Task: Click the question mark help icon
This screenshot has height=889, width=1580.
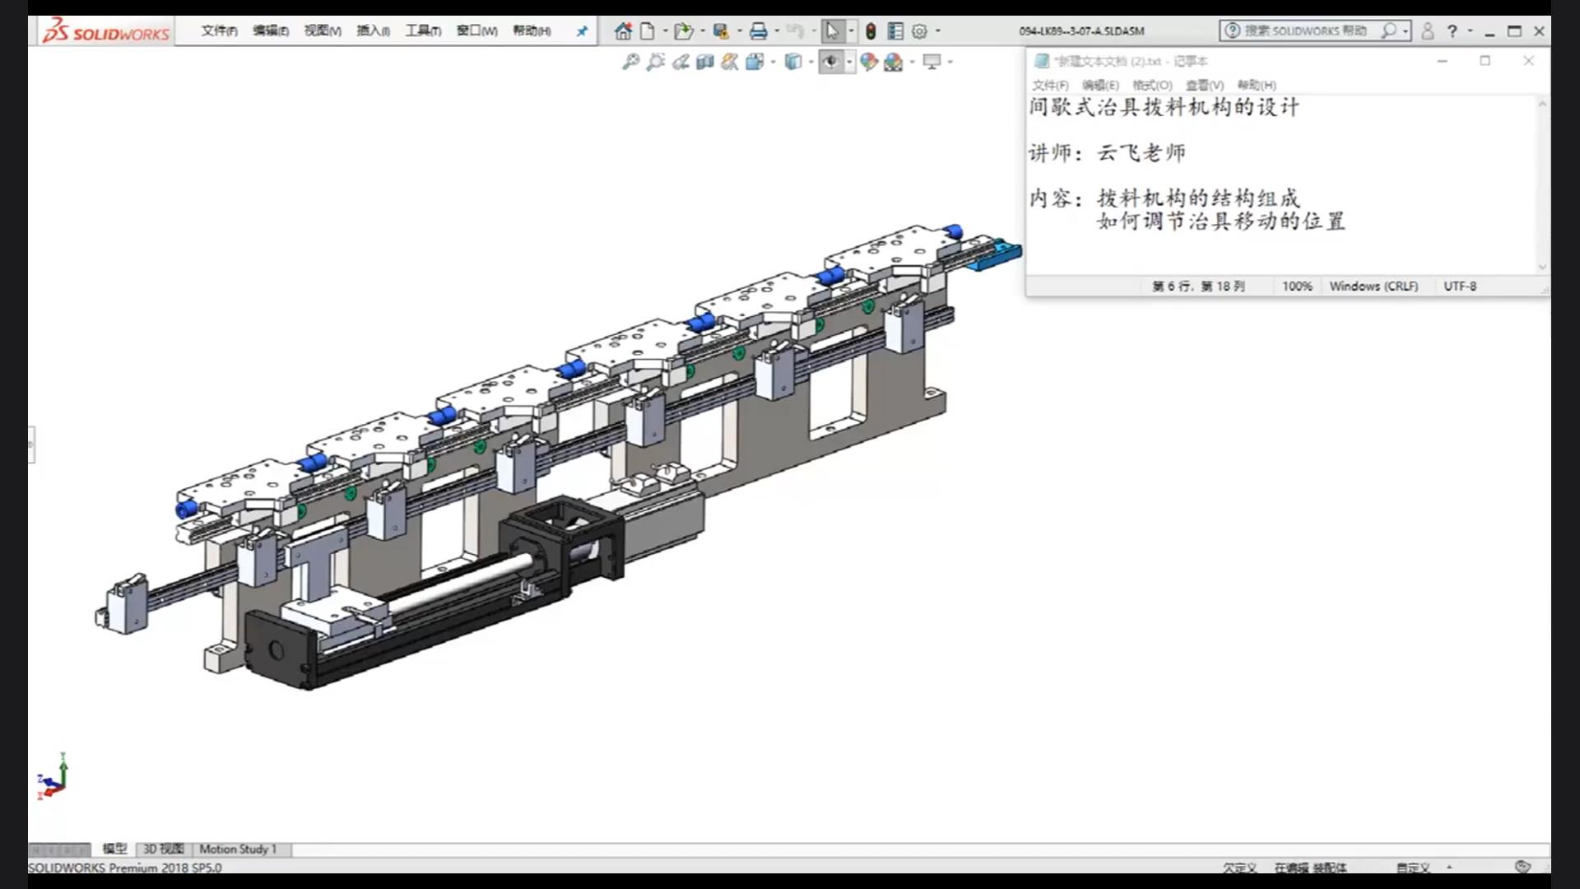Action: tap(1452, 31)
